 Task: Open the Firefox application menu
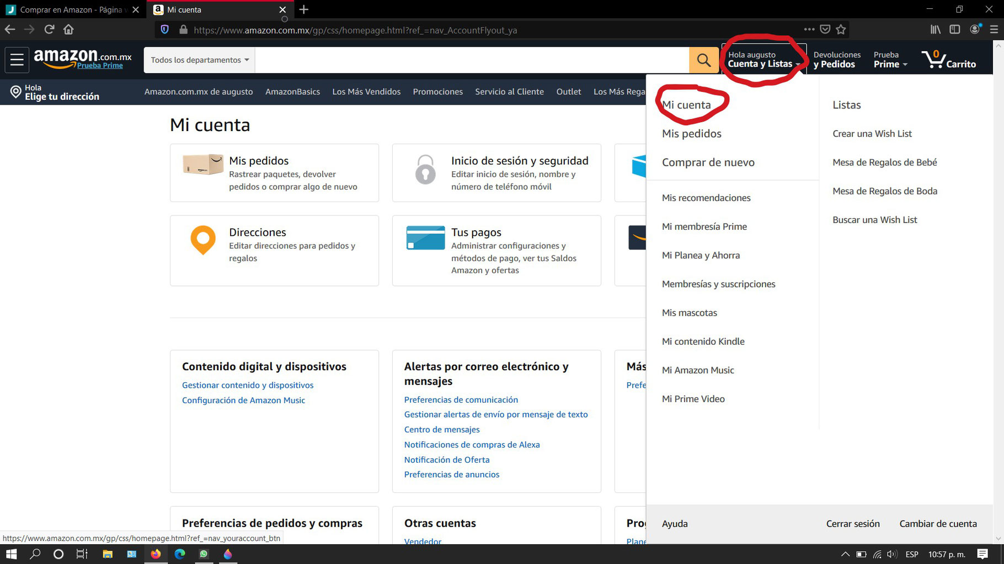click(994, 29)
